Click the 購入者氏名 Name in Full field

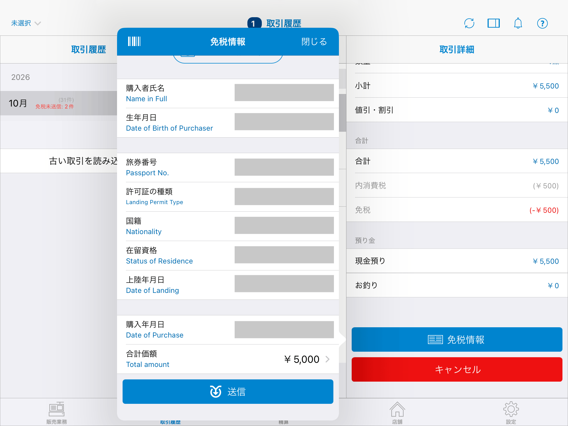(284, 93)
